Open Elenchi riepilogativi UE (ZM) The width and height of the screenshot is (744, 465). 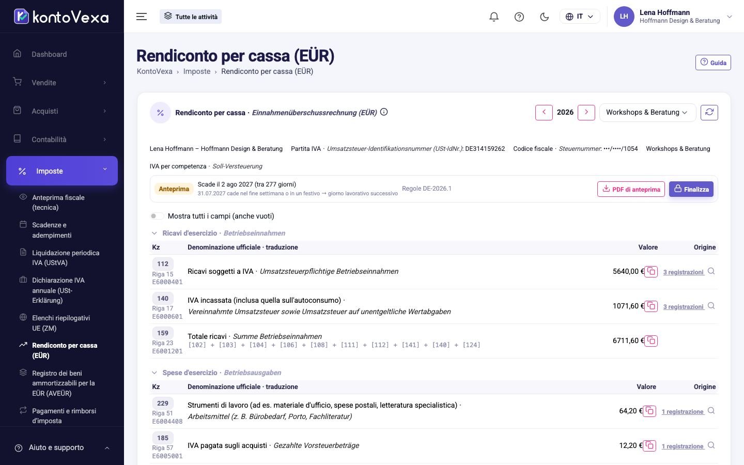62,323
